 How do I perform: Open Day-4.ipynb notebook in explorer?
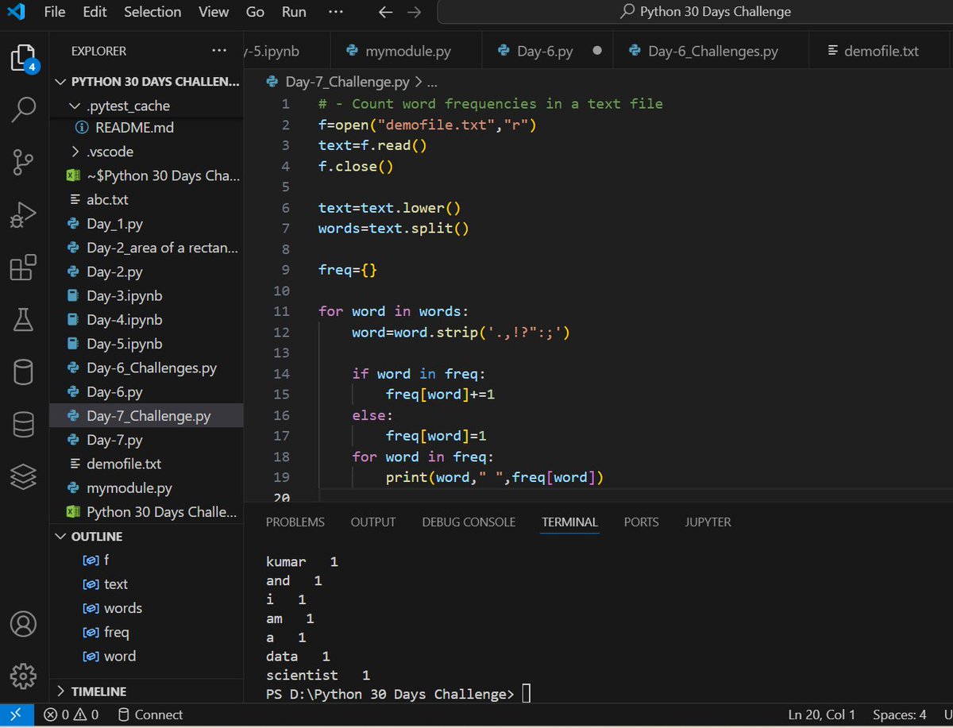click(147, 320)
